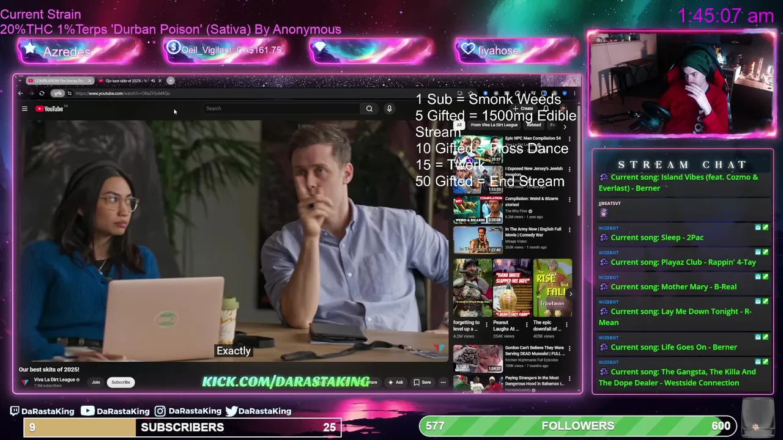Screen dimensions: 783x440
Task: Open options for 'In The Army Now'
Action: coord(570,230)
